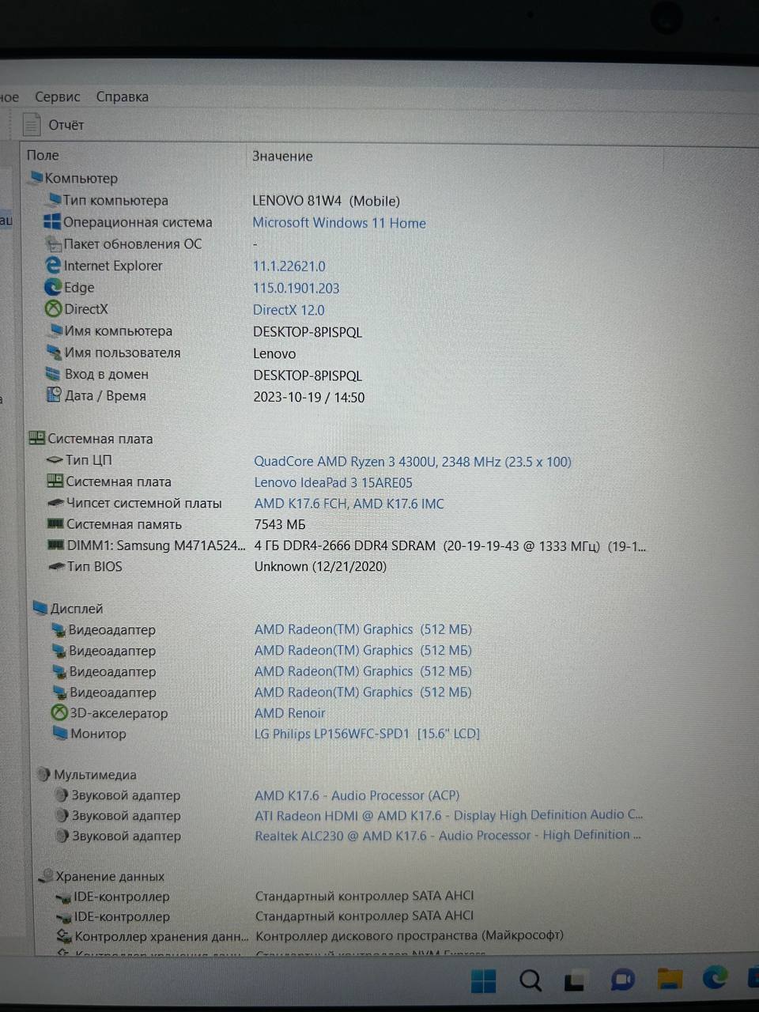Select the 2023-10-19 / 14:50 date value
The image size is (759, 1012).
(x=309, y=397)
